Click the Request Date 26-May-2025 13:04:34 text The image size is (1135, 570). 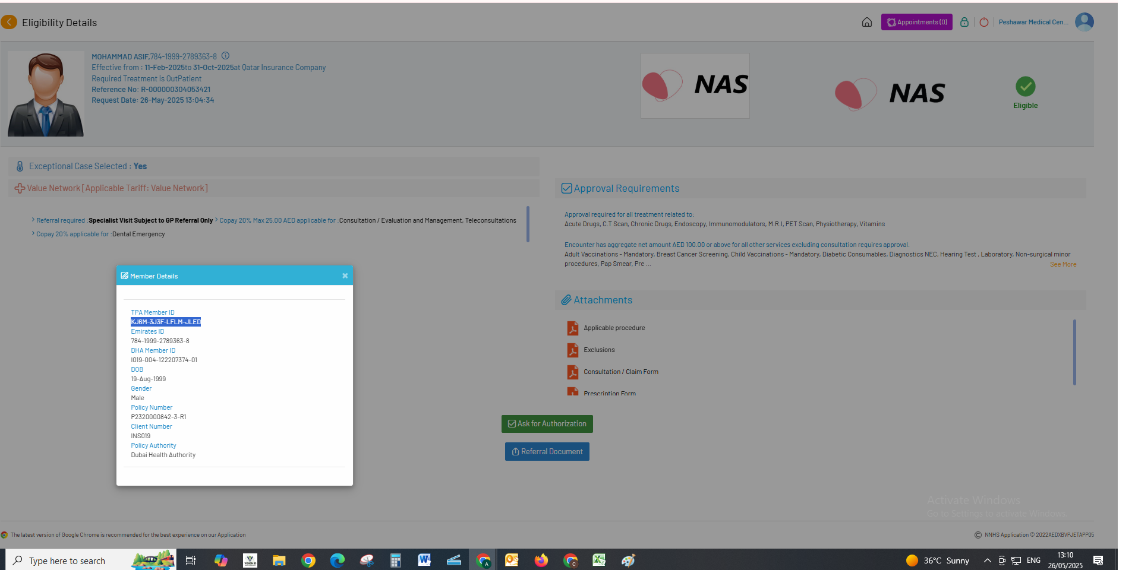[153, 100]
